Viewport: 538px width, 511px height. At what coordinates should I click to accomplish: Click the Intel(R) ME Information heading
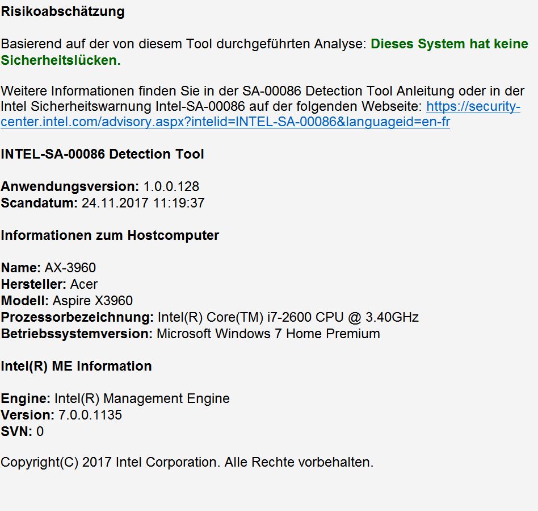pyautogui.click(x=76, y=366)
